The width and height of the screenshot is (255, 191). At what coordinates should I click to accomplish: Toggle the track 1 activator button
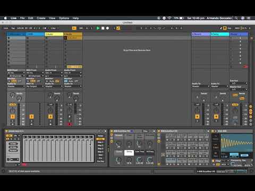click(x=13, y=117)
